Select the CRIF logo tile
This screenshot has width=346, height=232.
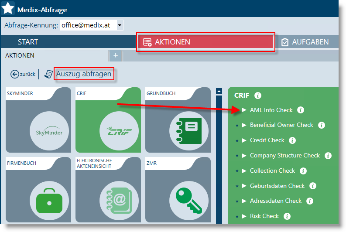[x=120, y=130]
